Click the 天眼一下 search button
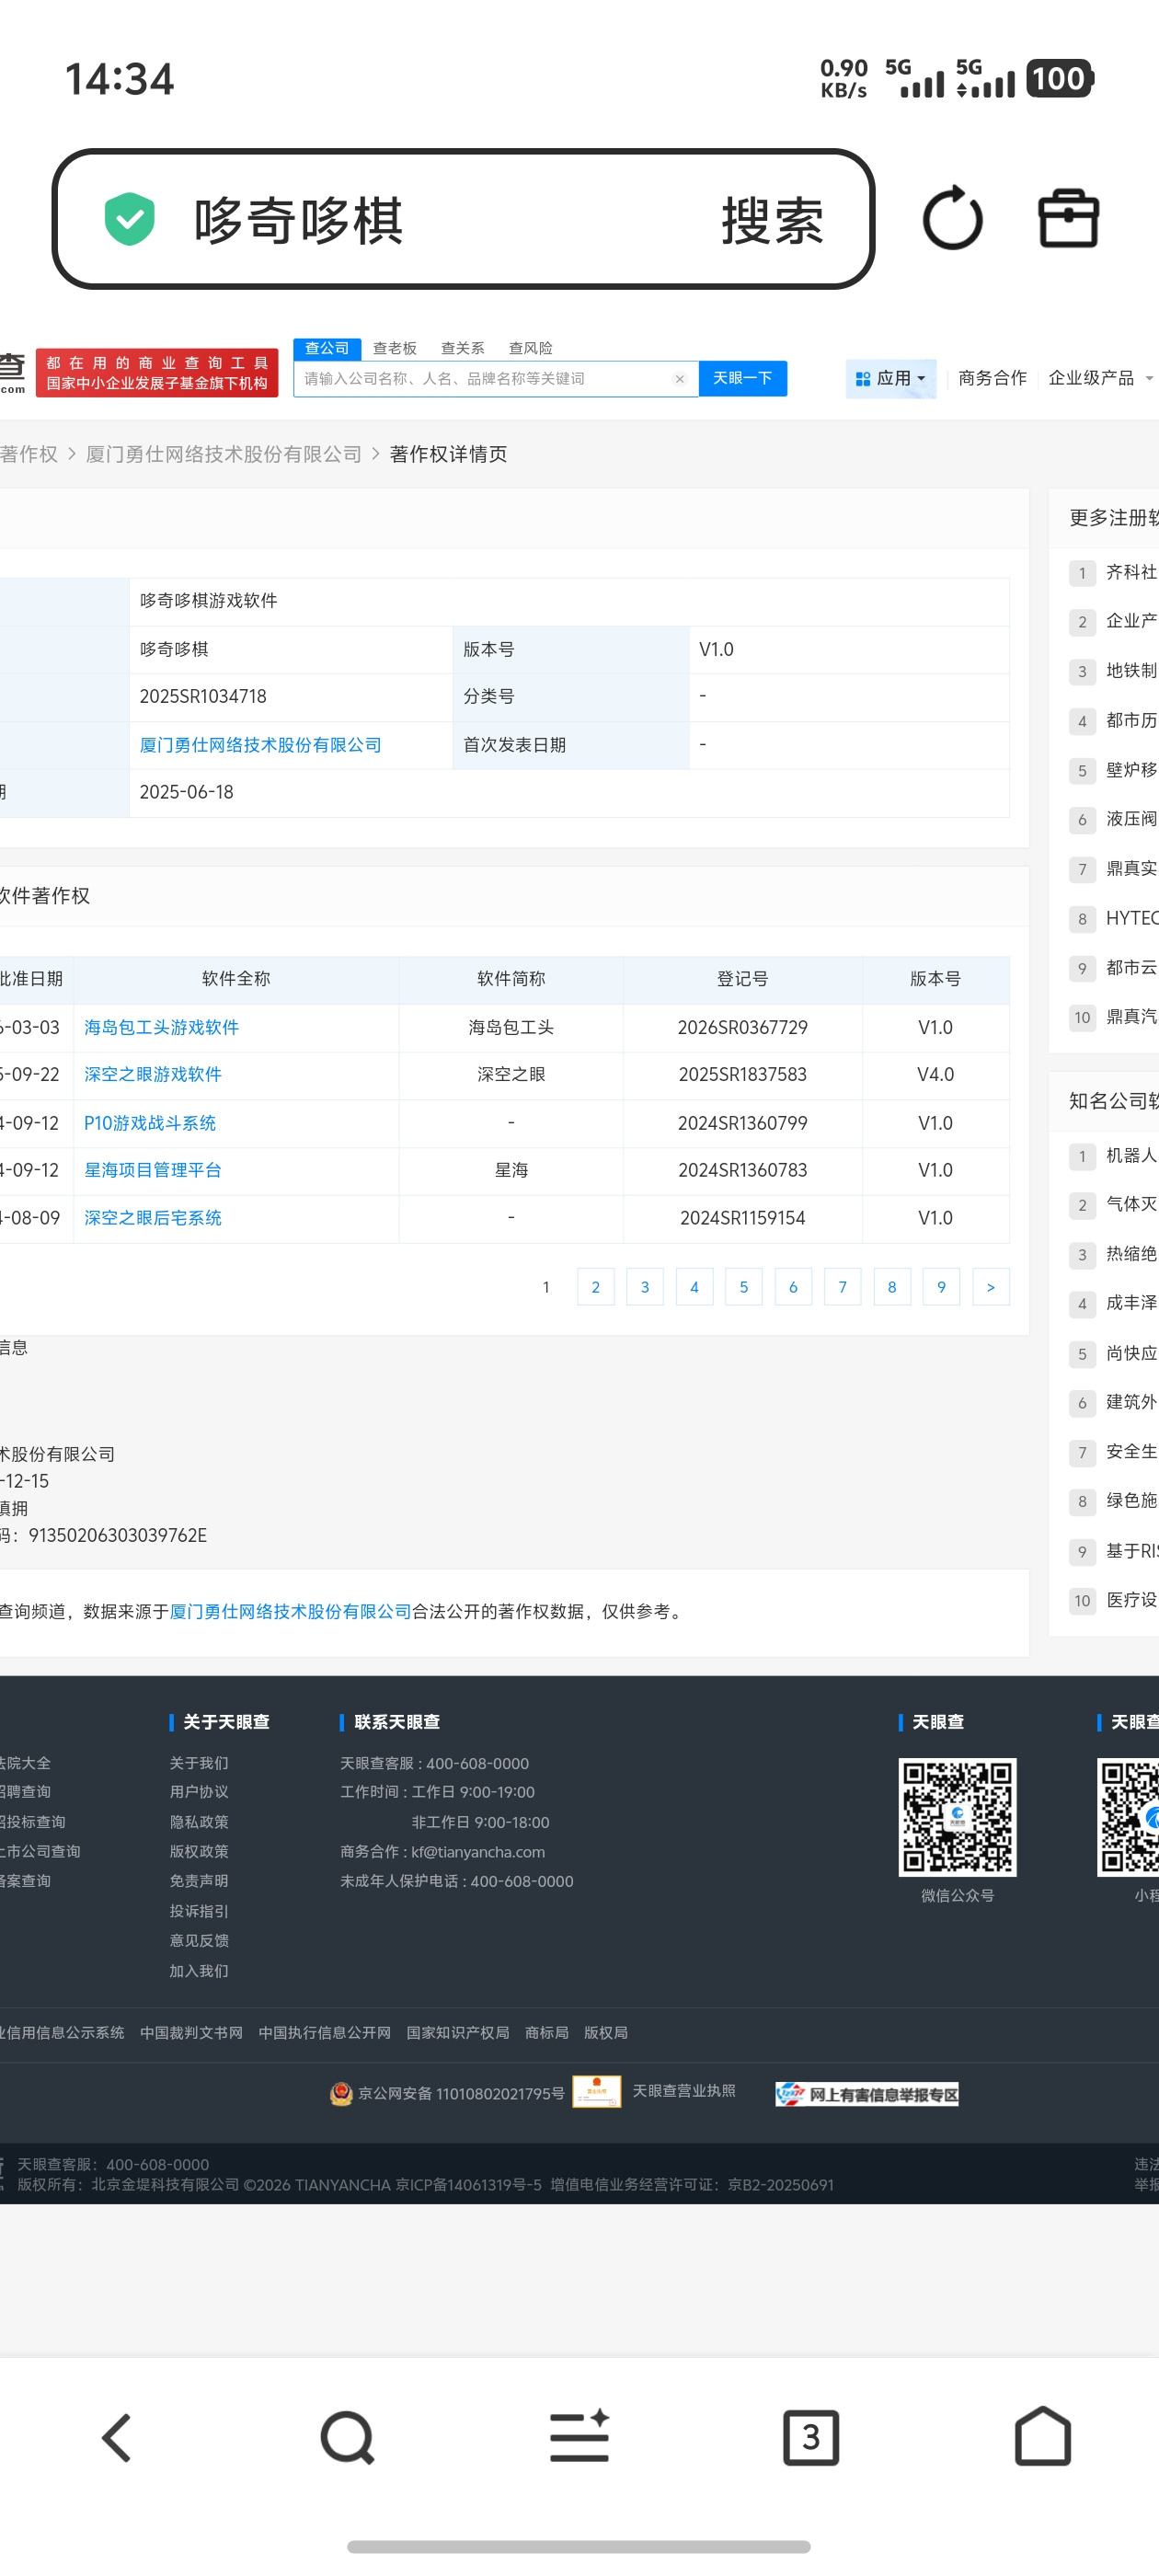Viewport: 1159px width, 2576px height. click(x=743, y=379)
